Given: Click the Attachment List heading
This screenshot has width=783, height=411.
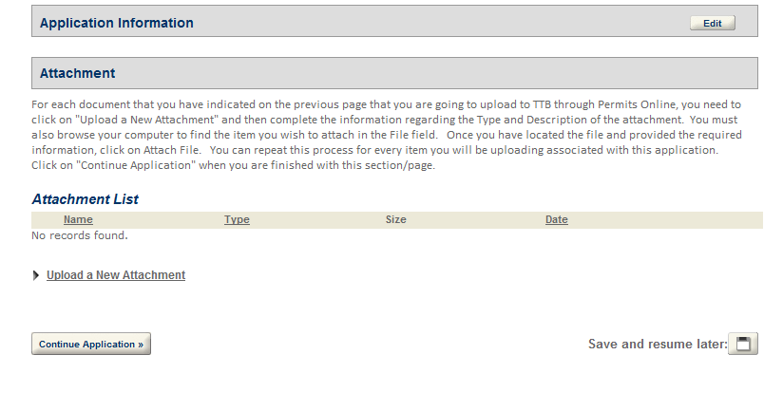Looking at the screenshot, I should (86, 199).
